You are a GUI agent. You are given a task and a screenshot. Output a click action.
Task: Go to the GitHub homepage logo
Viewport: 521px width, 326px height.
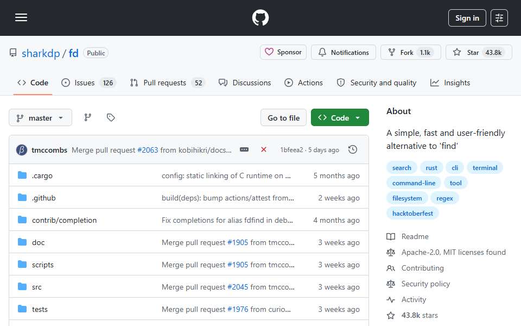(x=260, y=17)
